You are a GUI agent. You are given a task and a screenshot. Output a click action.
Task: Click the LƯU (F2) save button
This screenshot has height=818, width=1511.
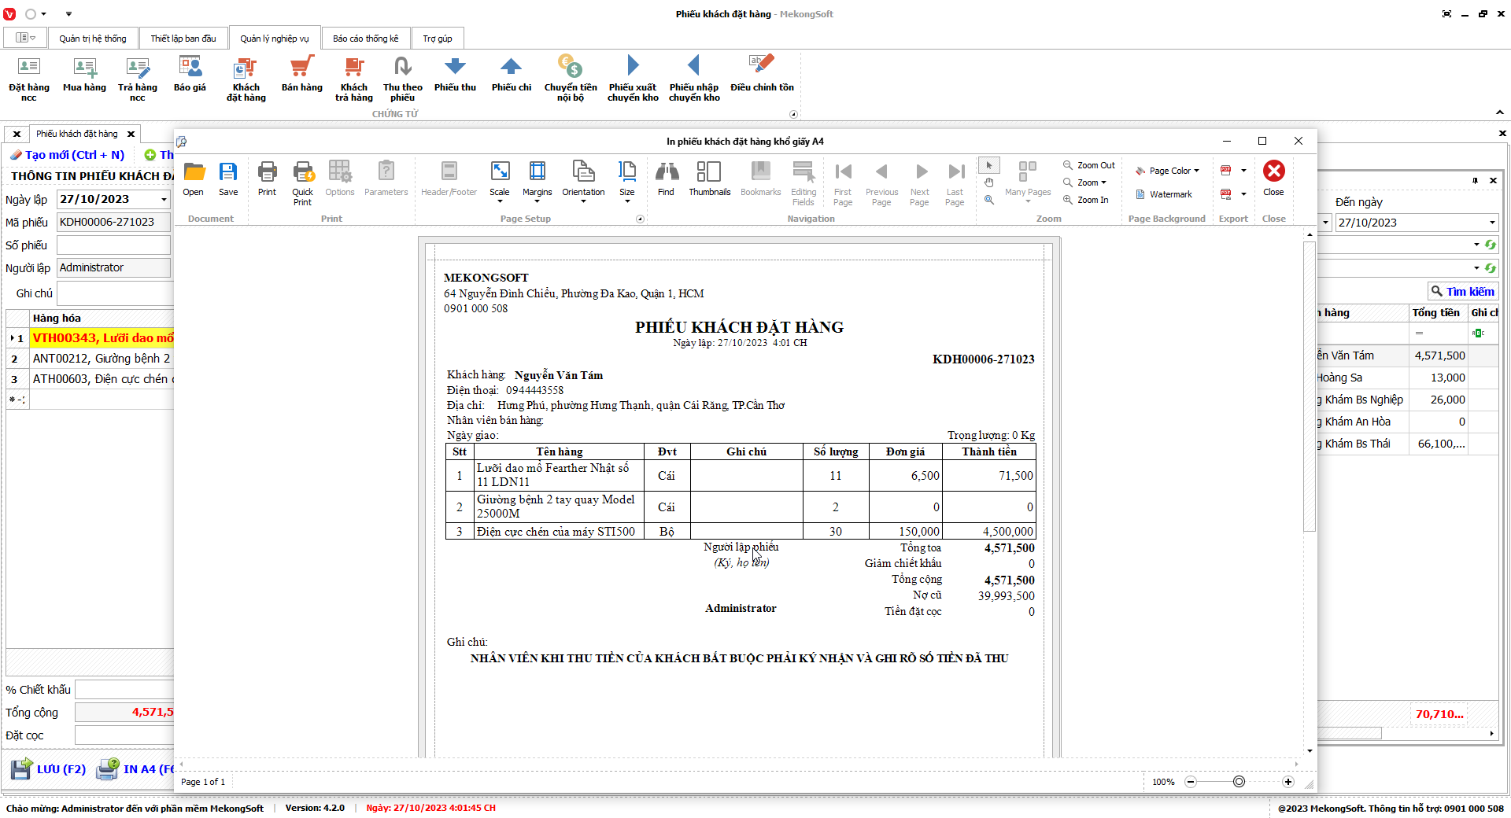[x=49, y=769]
